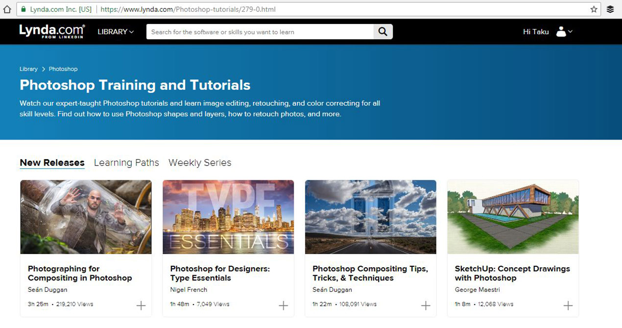Click author George Maestri
The width and height of the screenshot is (622, 328).
[477, 290]
